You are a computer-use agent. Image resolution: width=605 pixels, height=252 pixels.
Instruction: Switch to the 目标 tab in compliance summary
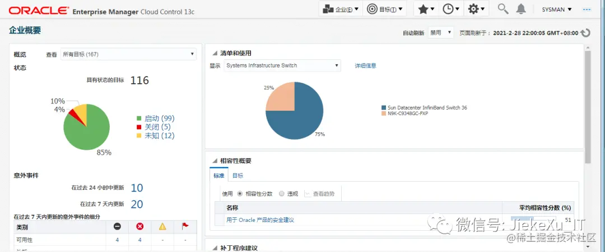(x=238, y=175)
